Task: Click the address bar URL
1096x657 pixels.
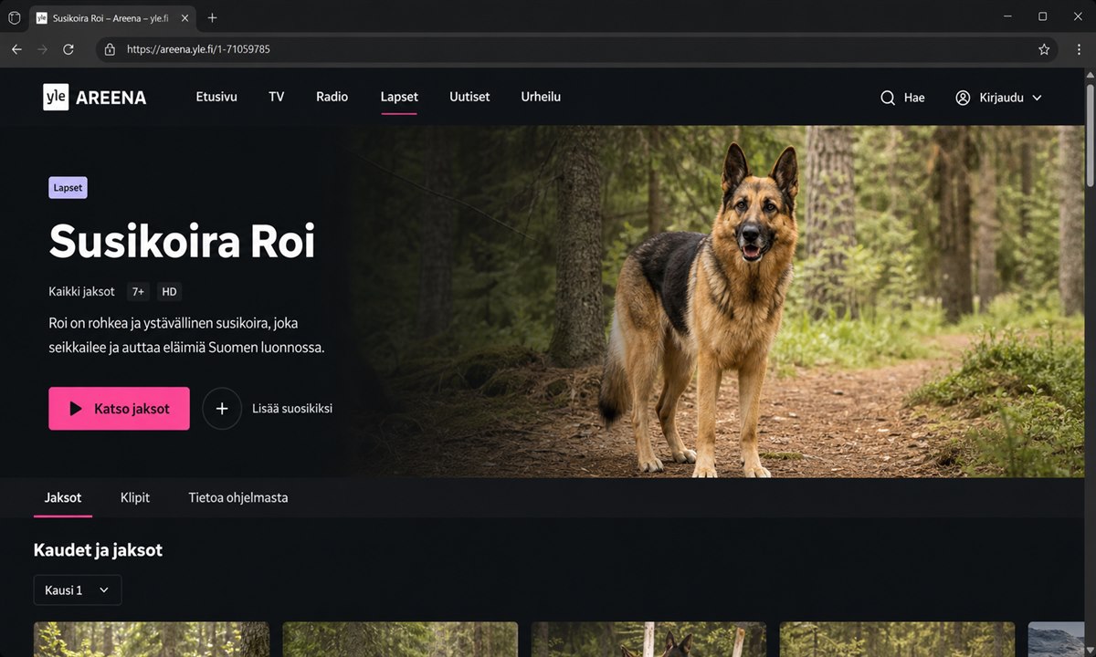Action: point(198,49)
